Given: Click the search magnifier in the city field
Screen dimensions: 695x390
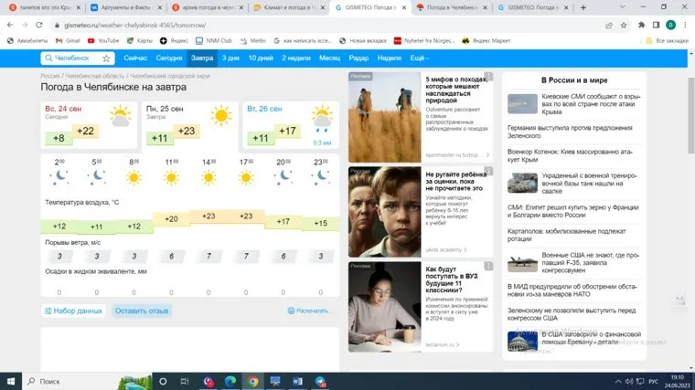Looking at the screenshot, I should pos(48,58).
